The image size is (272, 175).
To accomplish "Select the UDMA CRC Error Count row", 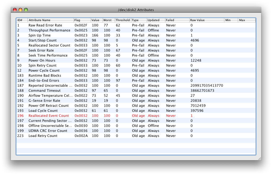I will pyautogui.click(x=136, y=131).
